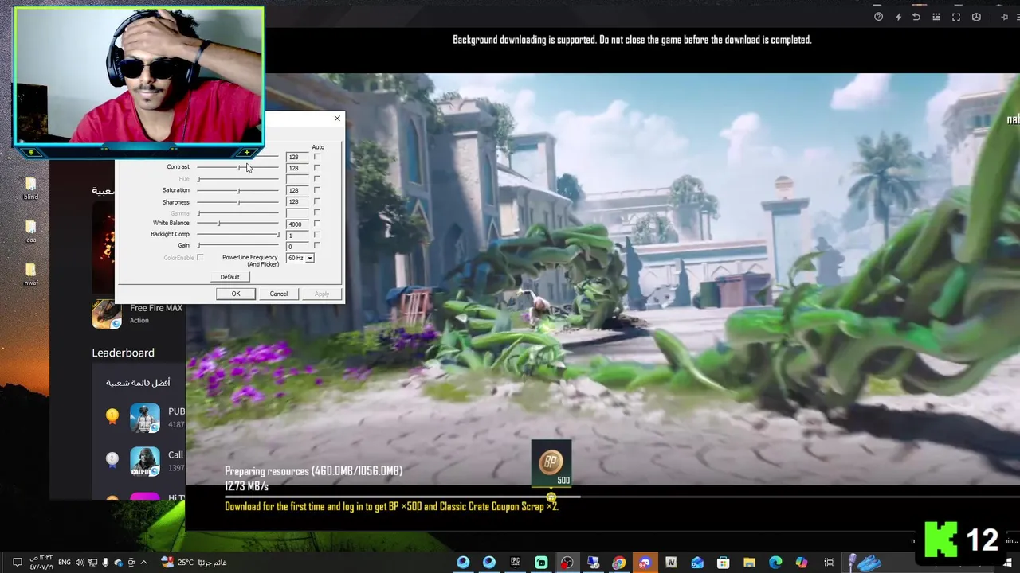This screenshot has width=1020, height=573.
Task: Click the BP 500 reward coin icon
Action: click(x=551, y=462)
